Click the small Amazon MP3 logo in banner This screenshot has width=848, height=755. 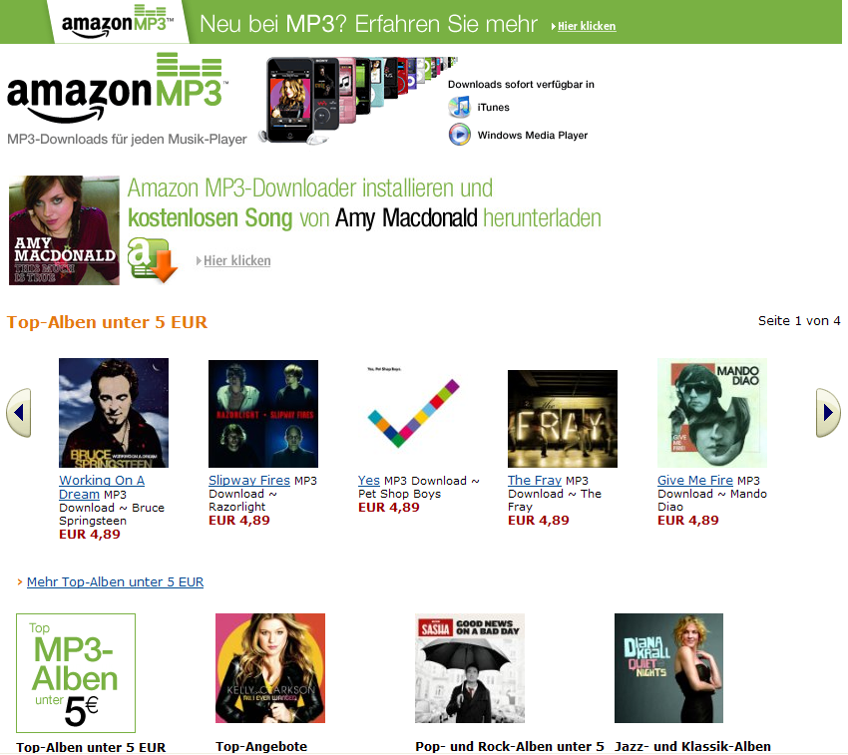tap(118, 22)
